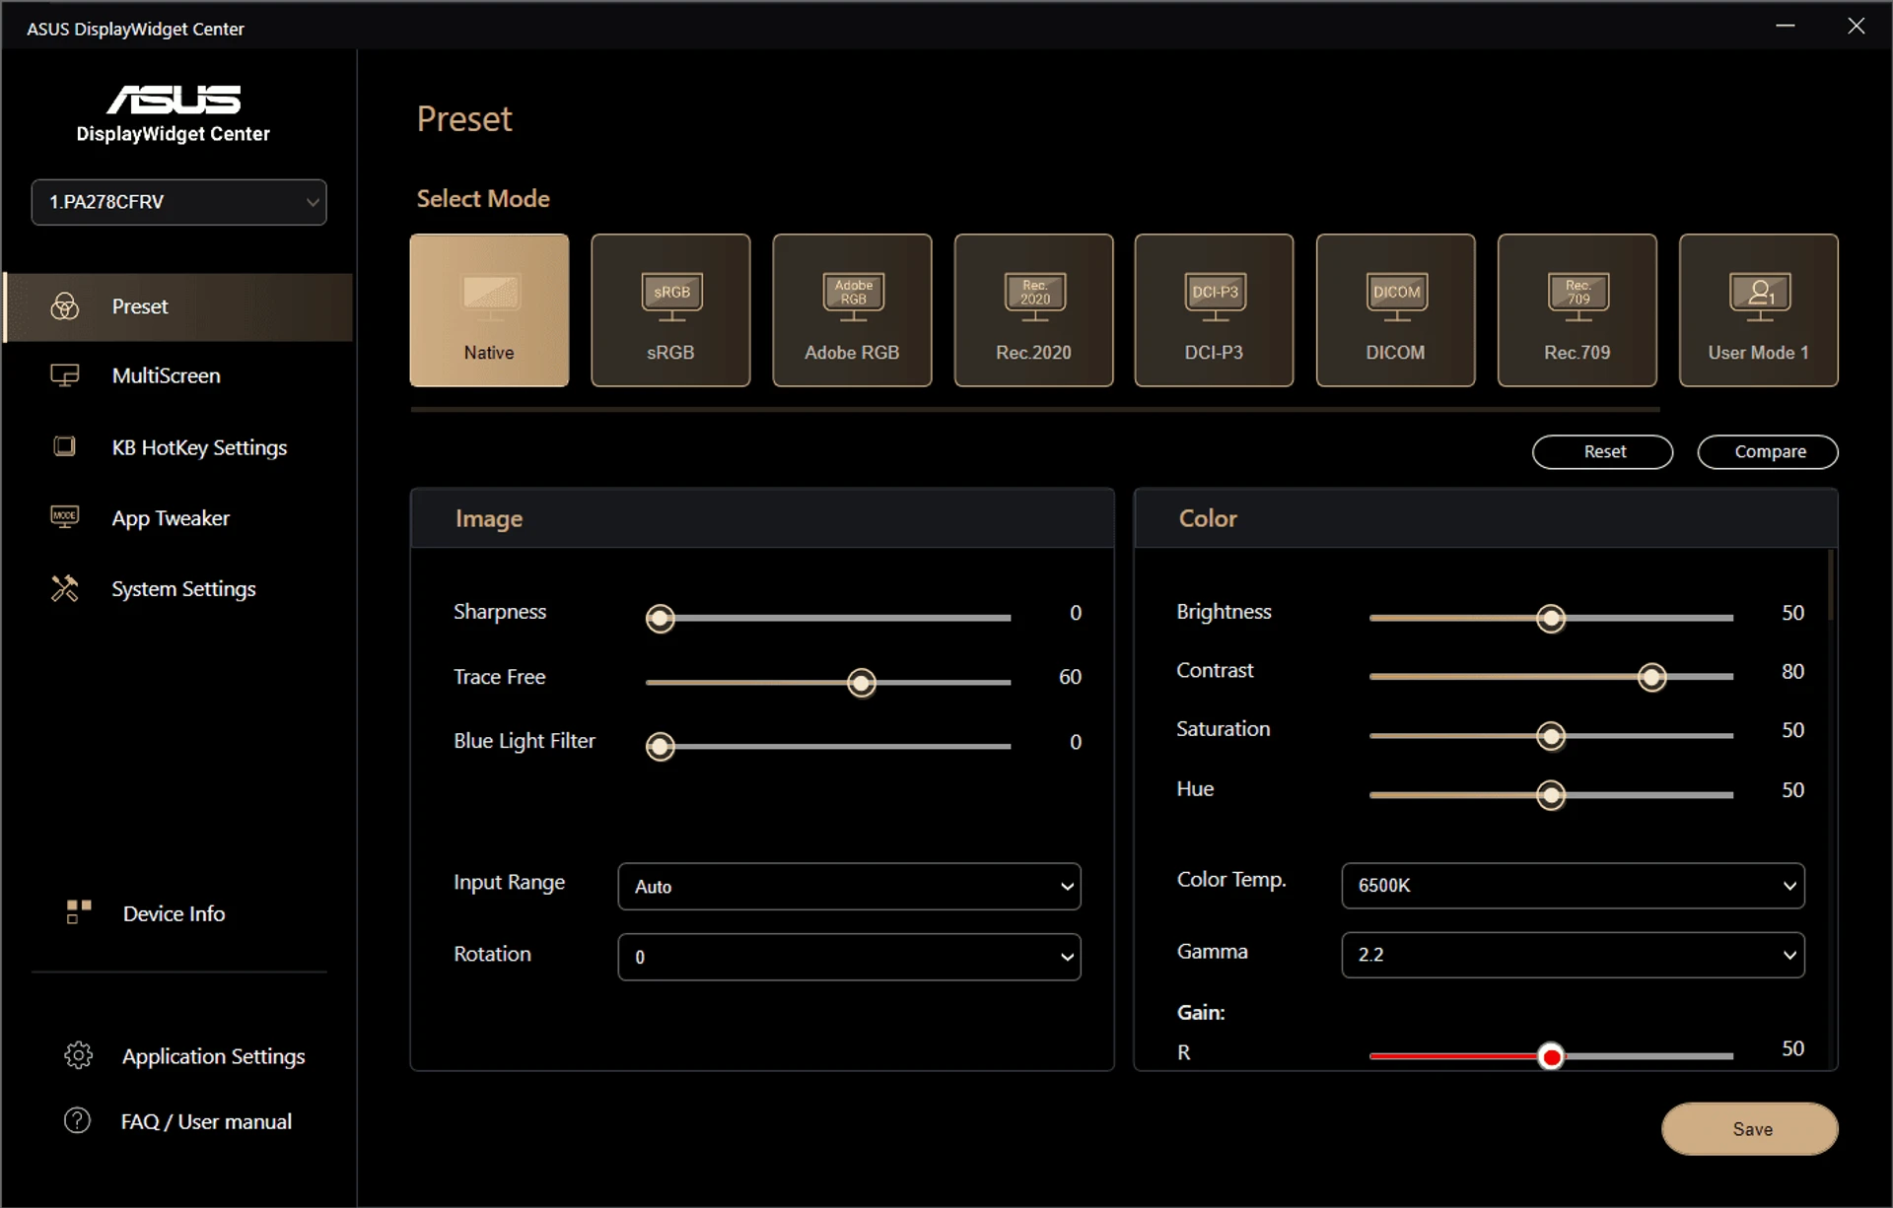Open the 1.PA278CFRV monitor dropdown
The height and width of the screenshot is (1208, 1893).
pyautogui.click(x=178, y=202)
